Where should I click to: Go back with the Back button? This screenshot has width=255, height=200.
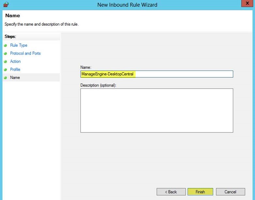pos(171,192)
